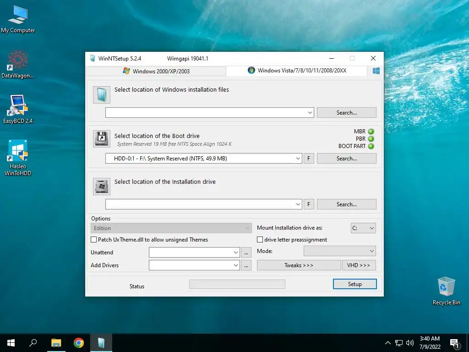Click the green MBR status light
The image size is (469, 352).
click(371, 132)
